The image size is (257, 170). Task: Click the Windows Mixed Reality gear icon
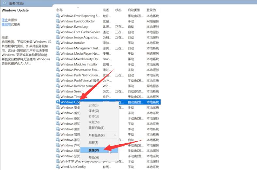pos(58,59)
